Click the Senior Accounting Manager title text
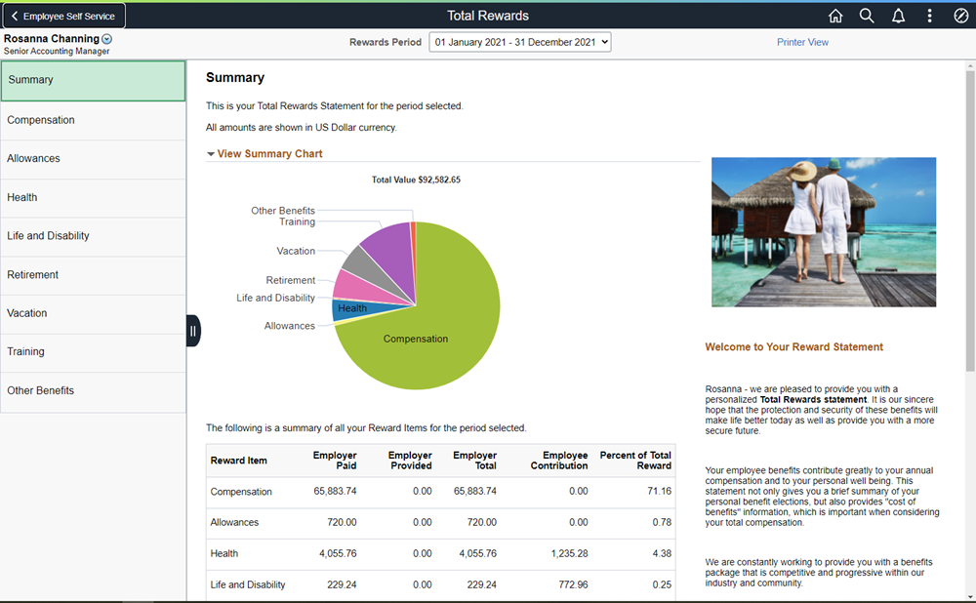 (x=57, y=52)
